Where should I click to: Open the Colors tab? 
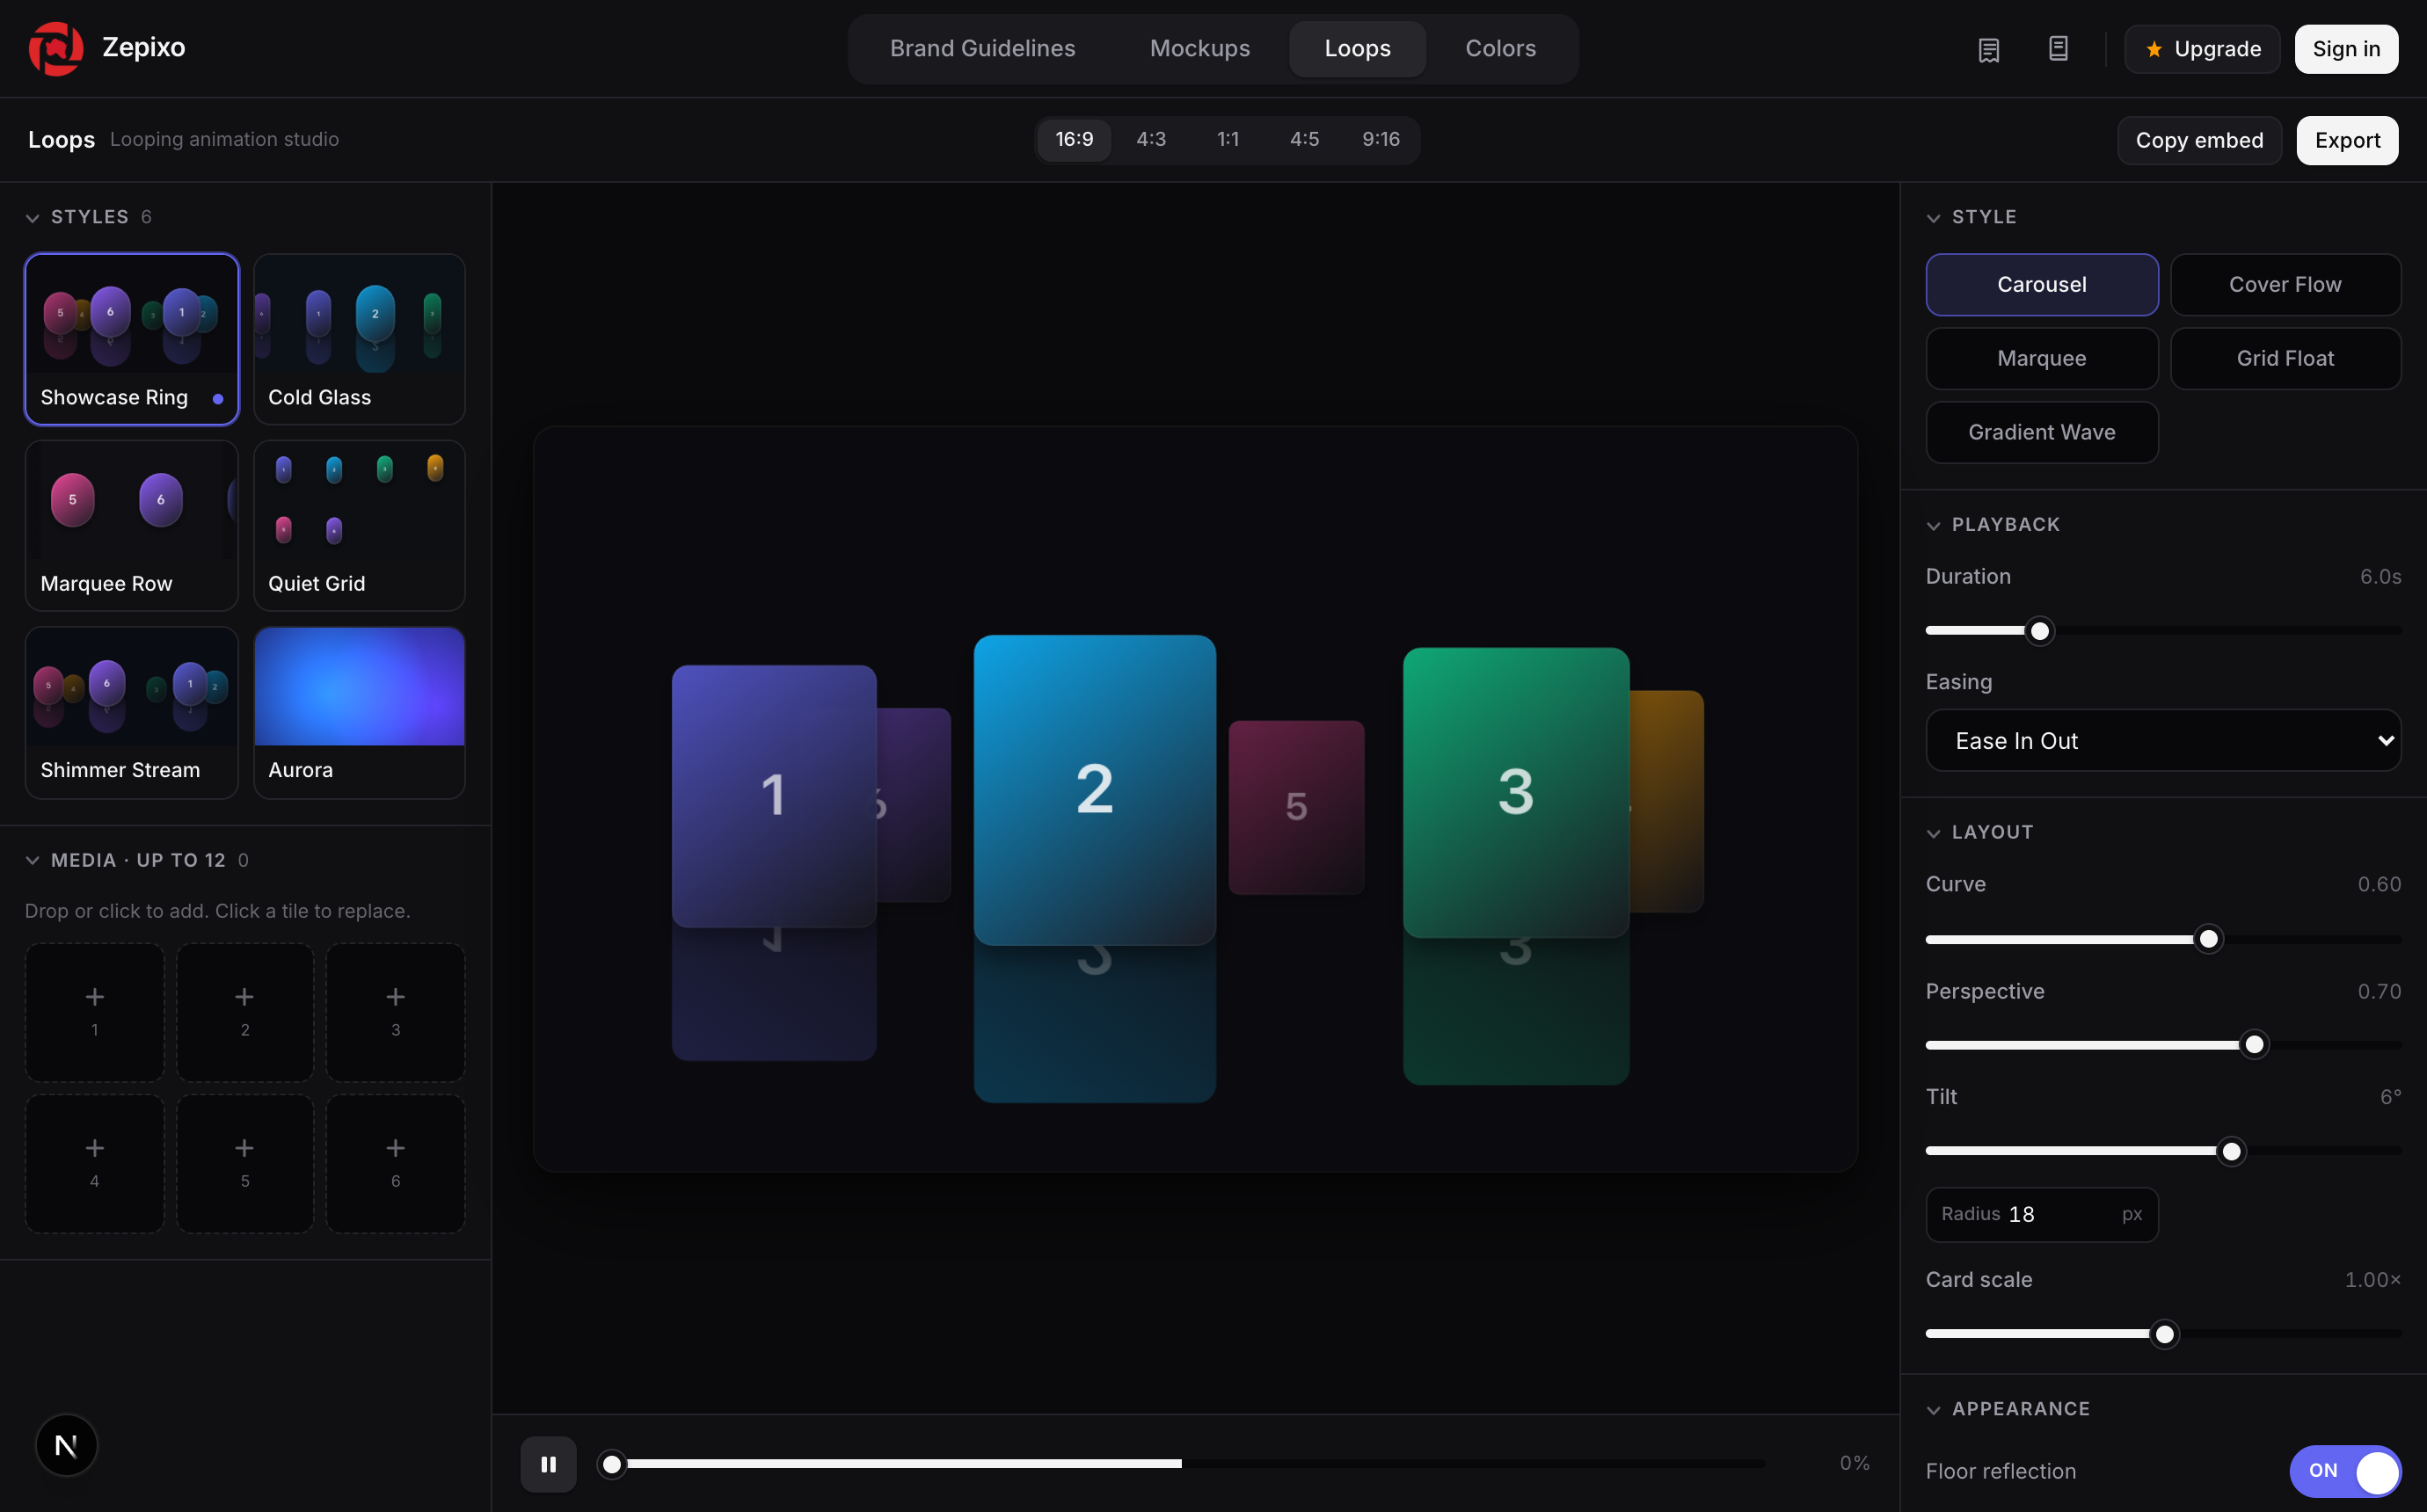point(1500,48)
